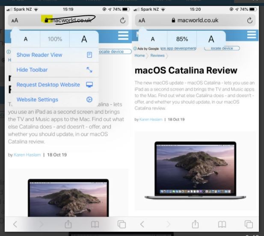264x236 pixels.
Task: Tap the lock icon in right phone address bar
Action: pos(173,21)
